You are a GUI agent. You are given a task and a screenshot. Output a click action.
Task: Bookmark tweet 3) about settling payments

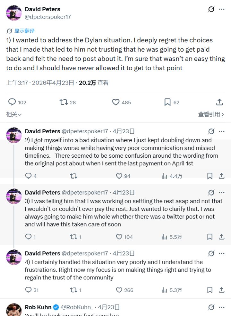210,237
